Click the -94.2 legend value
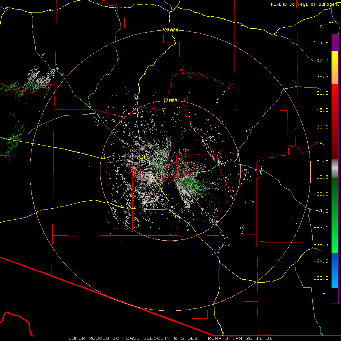 coord(321,261)
